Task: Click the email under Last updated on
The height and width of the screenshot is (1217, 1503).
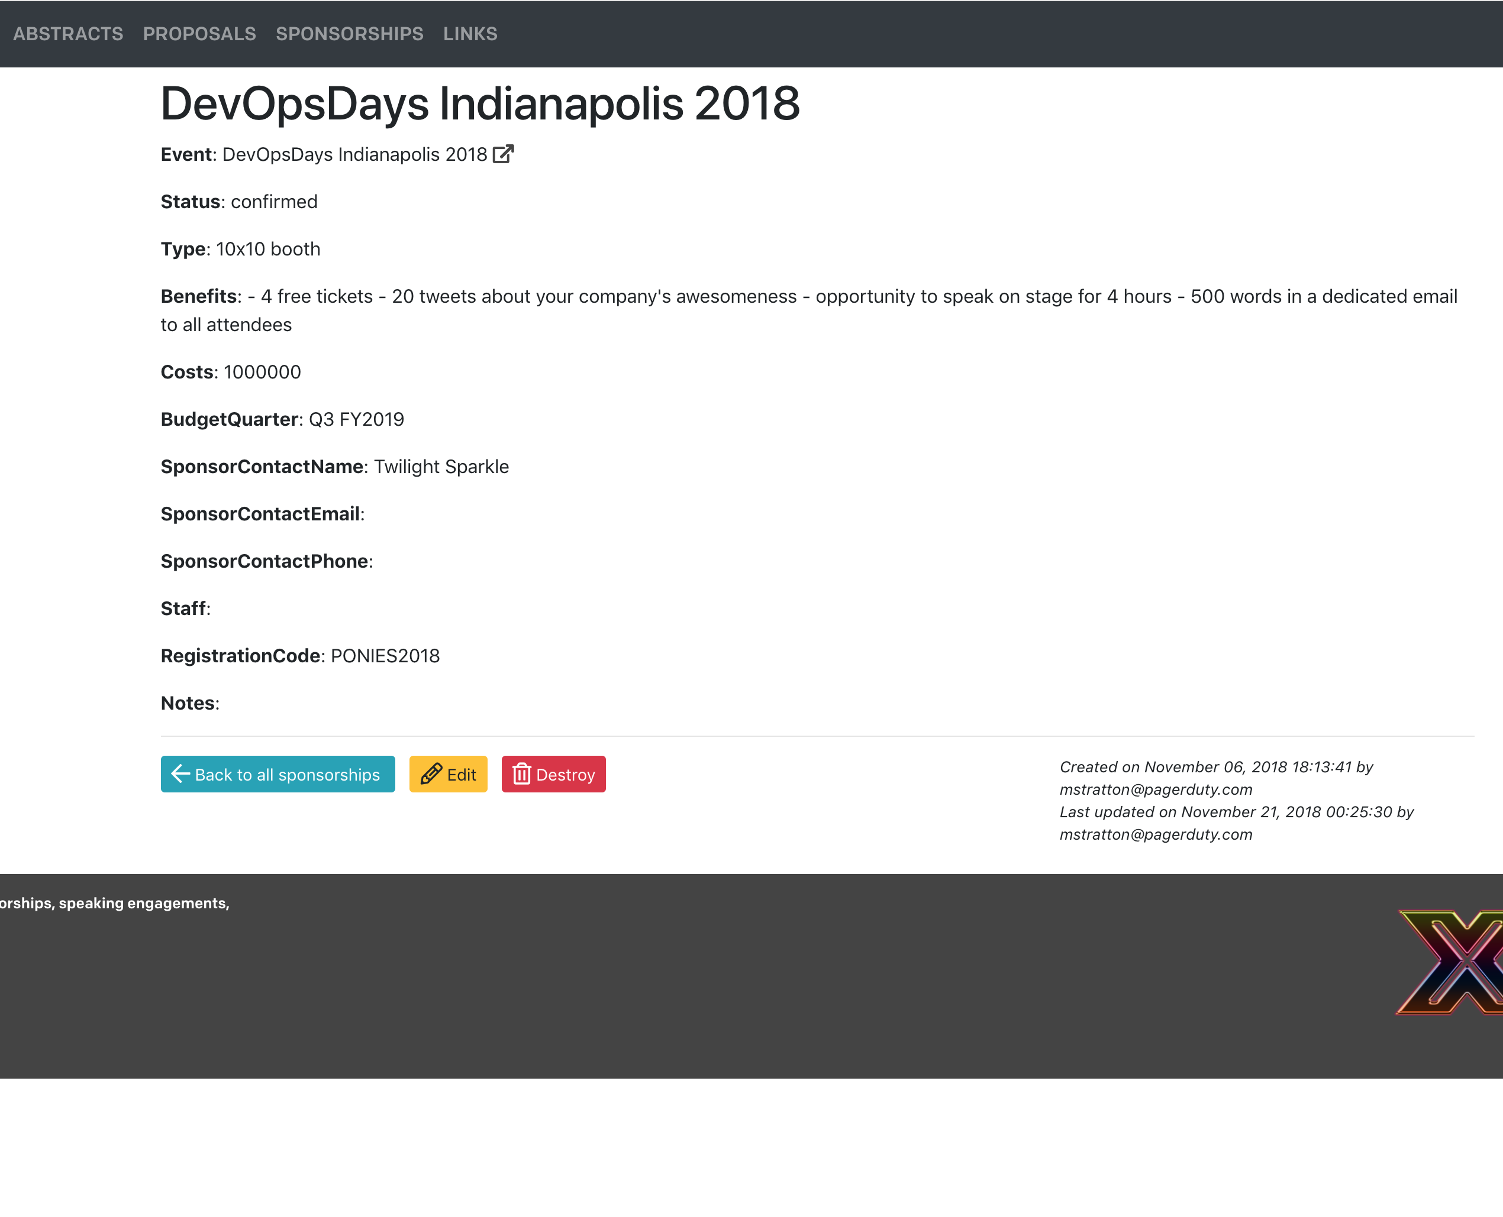Action: pos(1155,834)
